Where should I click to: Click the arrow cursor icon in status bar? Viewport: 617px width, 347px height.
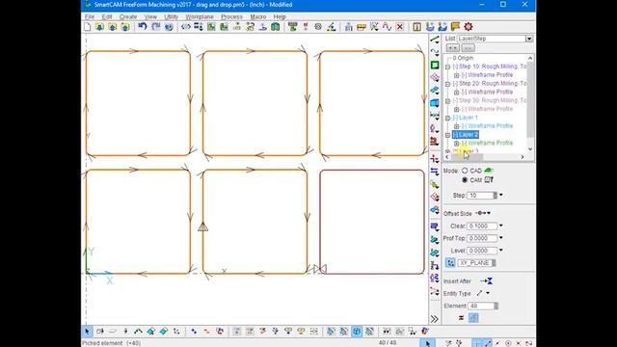coord(428,343)
